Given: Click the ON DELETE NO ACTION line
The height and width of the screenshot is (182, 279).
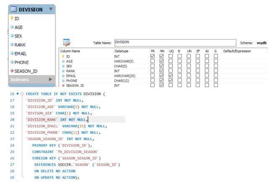Looking at the screenshot, I should [55, 171].
